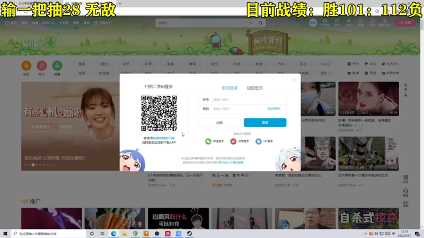Image resolution: width=424 pixels, height=238 pixels.
Task: Open the orange 动态 circle icon
Action: (26, 66)
